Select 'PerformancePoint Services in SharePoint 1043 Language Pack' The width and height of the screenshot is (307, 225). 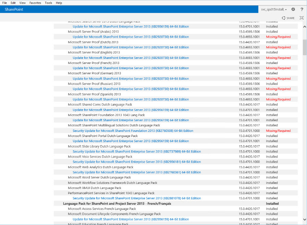(111, 193)
